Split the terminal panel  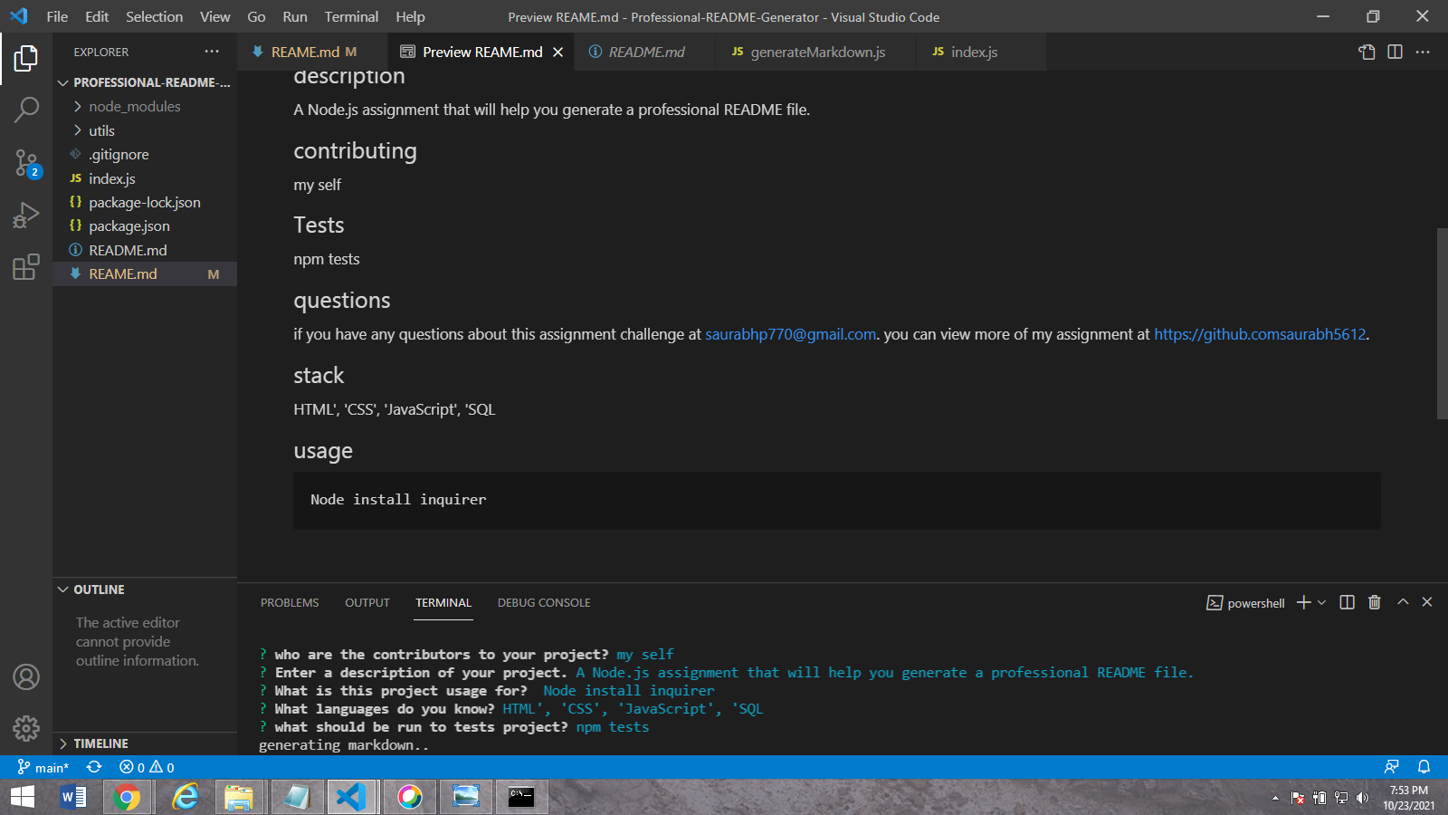click(x=1347, y=602)
